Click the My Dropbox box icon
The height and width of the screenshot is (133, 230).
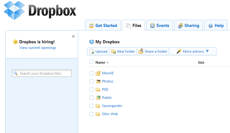(x=92, y=42)
